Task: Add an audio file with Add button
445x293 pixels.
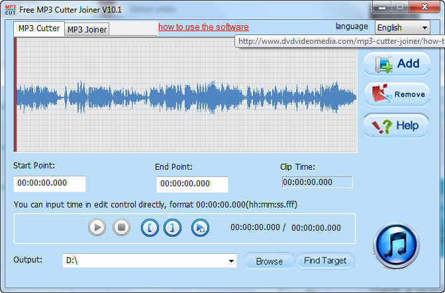Action: click(x=397, y=64)
